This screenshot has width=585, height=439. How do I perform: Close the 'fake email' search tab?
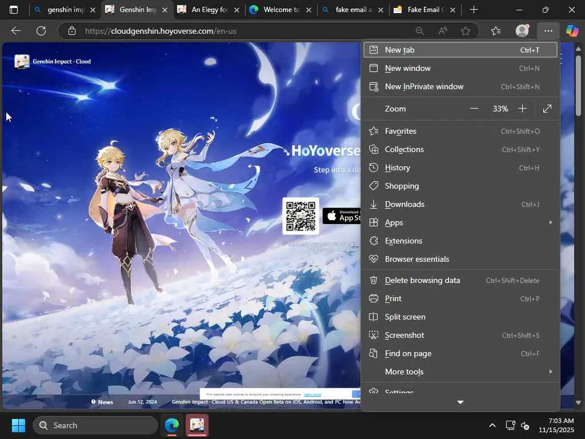click(x=380, y=10)
